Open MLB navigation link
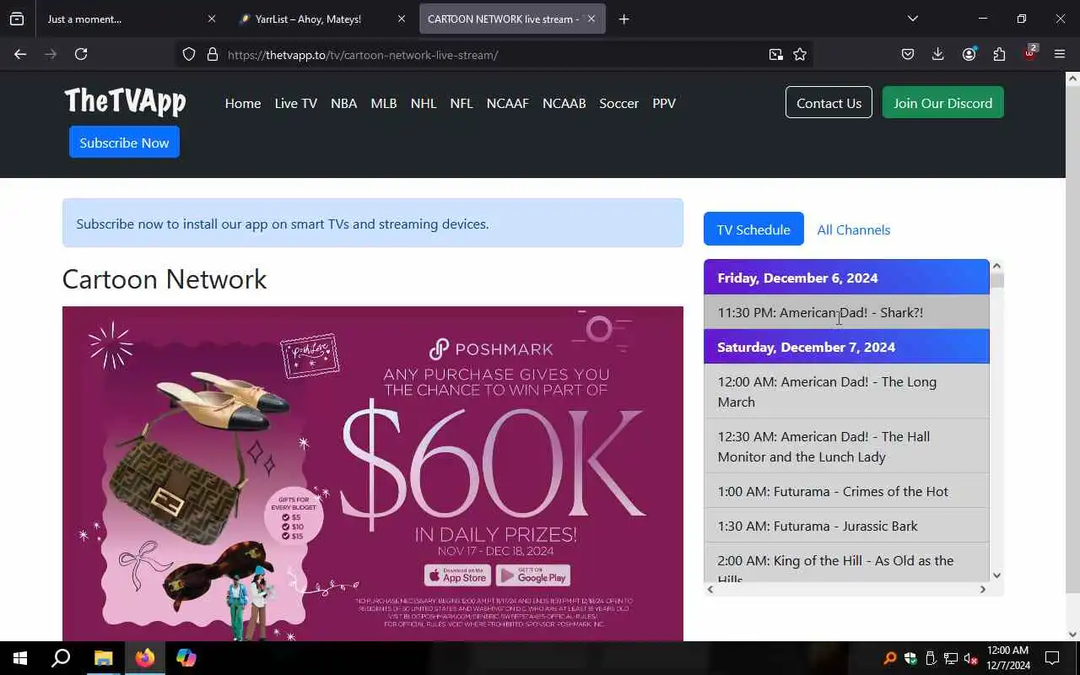Screen dimensions: 1080x675 [x=384, y=103]
